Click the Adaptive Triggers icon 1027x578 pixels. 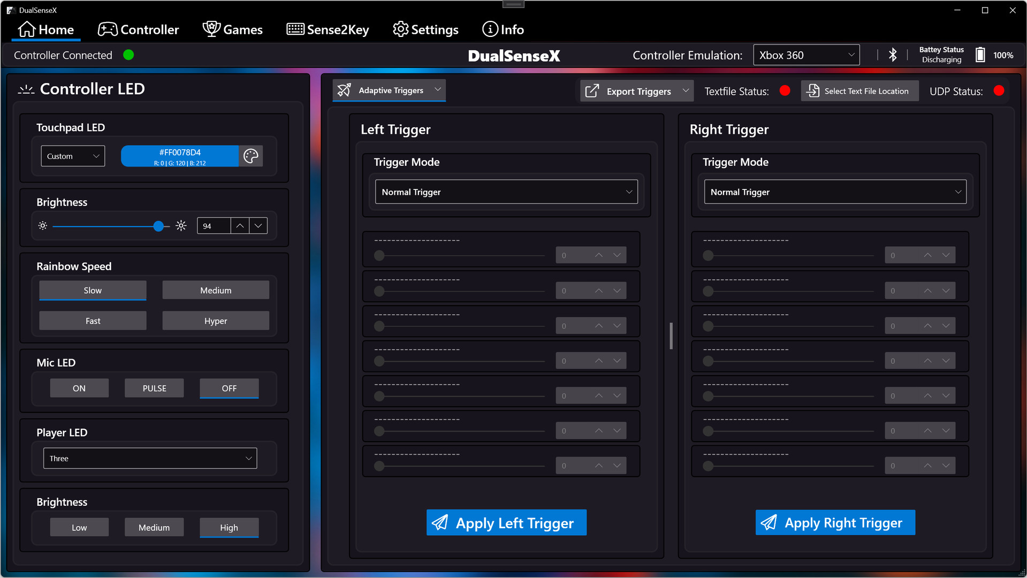point(345,90)
